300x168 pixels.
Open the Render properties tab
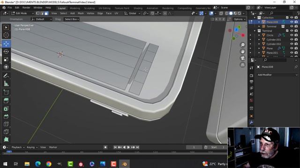coord(251,76)
